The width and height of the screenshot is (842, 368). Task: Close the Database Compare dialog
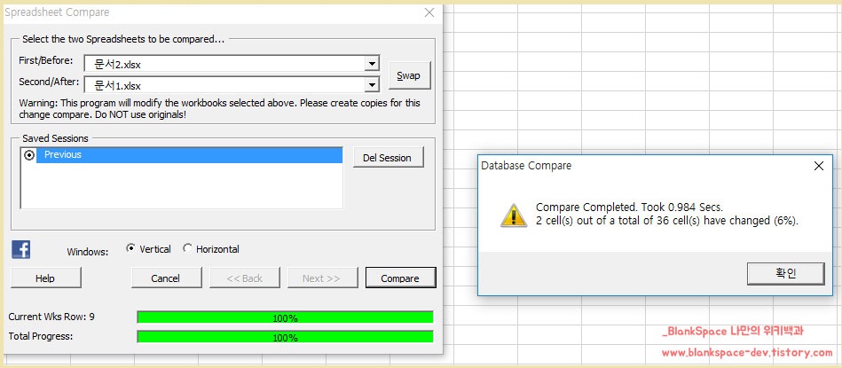pyautogui.click(x=818, y=167)
